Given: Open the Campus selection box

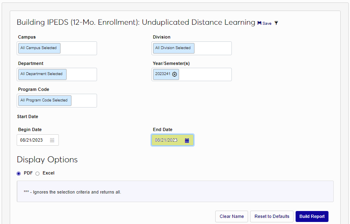Looking at the screenshot, I should click(x=57, y=48).
